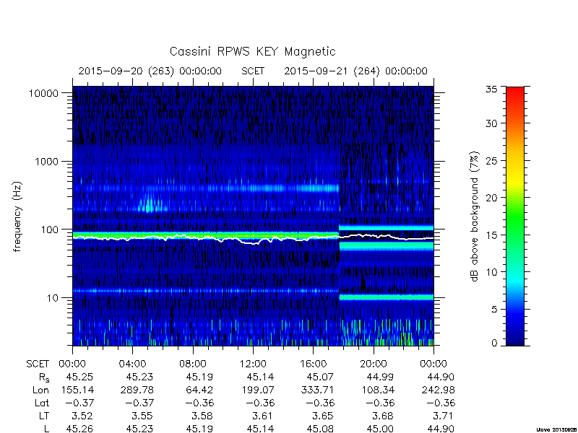The height and width of the screenshot is (433, 578).
Task: Click the Rs row label
Action: [x=44, y=377]
